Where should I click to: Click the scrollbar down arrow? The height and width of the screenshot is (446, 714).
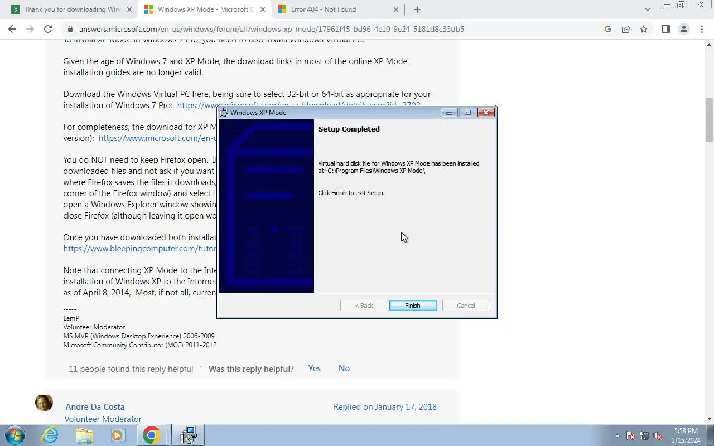[710, 419]
